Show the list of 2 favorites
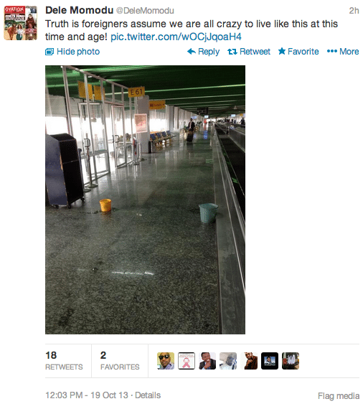The image size is (363, 409). [x=120, y=361]
